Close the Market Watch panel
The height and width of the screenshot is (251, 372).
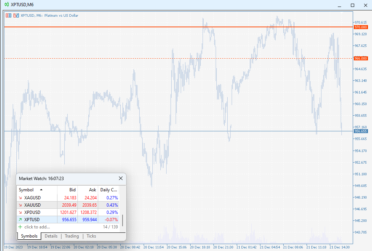point(121,178)
